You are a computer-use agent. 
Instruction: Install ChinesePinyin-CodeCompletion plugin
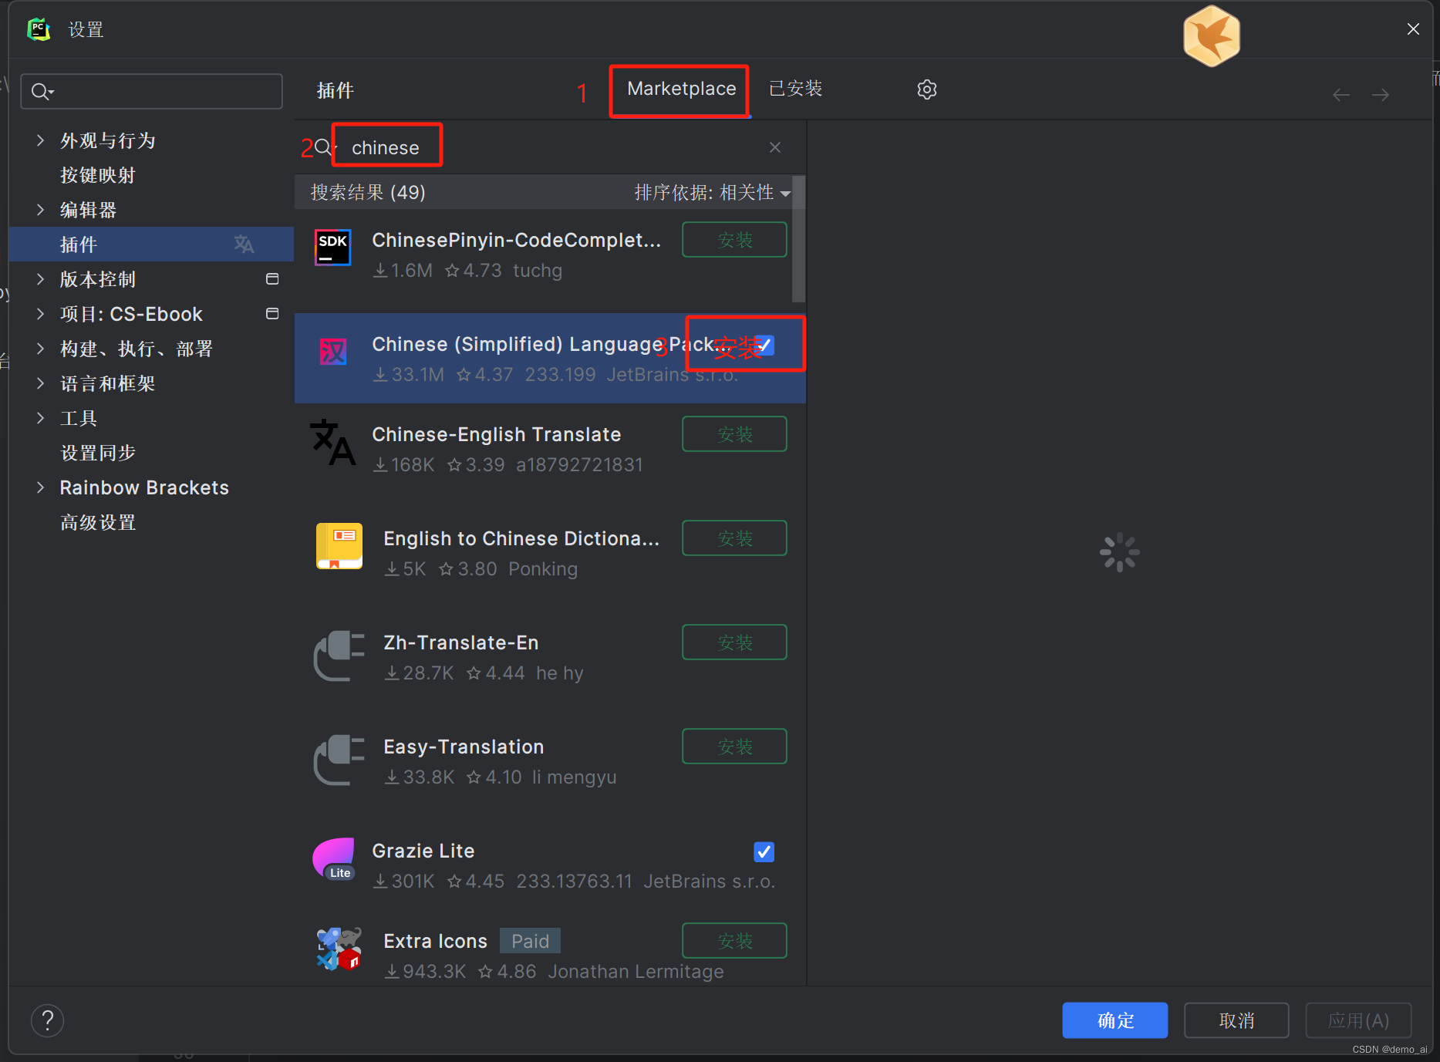click(x=734, y=240)
